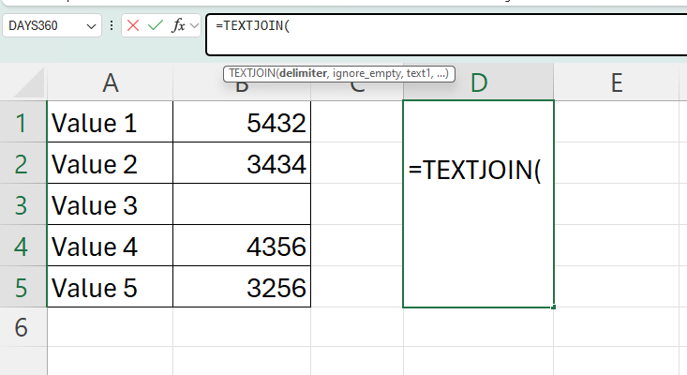Click the cell labeled Value 5
The height and width of the screenshot is (375, 687).
(x=110, y=287)
